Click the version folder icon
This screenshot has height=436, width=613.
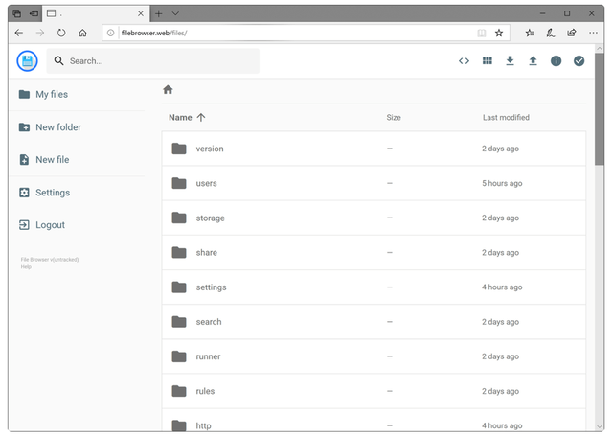[179, 149]
